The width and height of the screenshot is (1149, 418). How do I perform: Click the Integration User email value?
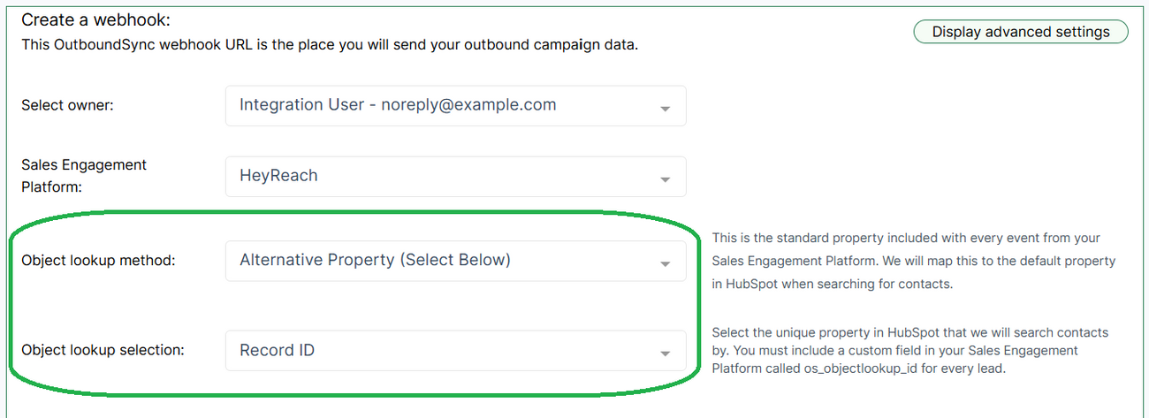click(398, 104)
